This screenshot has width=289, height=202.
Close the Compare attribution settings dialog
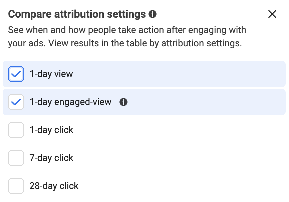(x=272, y=14)
